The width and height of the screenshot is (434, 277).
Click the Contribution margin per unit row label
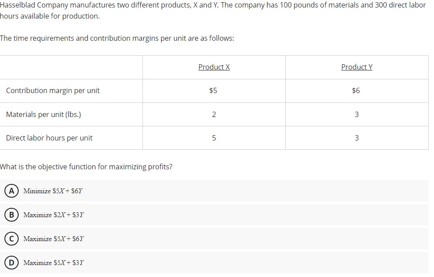[53, 91]
